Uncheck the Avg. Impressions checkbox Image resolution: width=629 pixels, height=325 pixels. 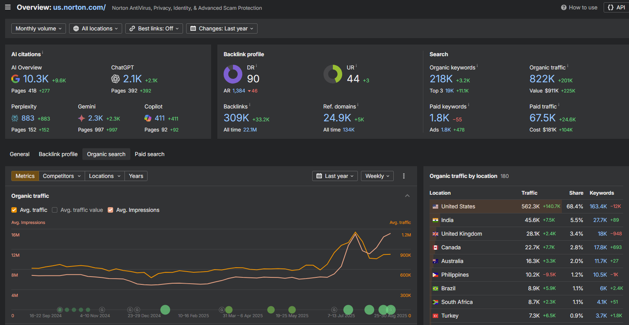click(110, 210)
